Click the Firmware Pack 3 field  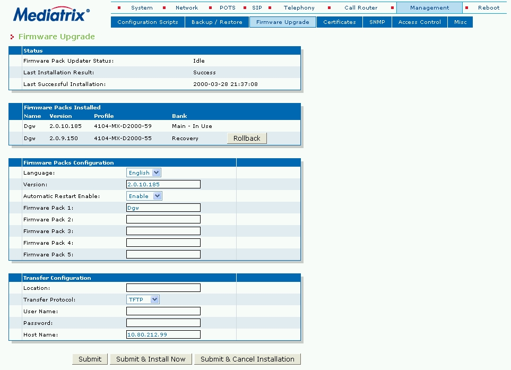coord(163,231)
